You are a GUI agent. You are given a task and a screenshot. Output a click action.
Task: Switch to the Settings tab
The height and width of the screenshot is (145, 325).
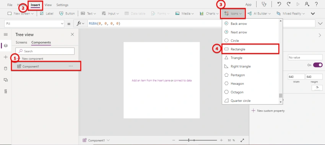click(x=62, y=5)
